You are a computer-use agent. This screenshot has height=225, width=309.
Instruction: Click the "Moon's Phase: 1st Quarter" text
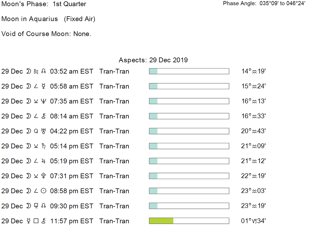tap(44, 4)
